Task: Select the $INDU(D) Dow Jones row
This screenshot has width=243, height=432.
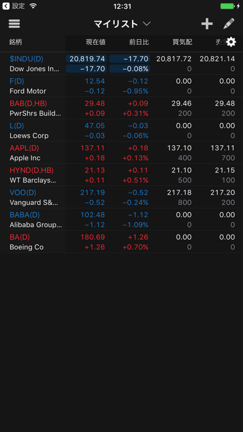Action: point(122,63)
